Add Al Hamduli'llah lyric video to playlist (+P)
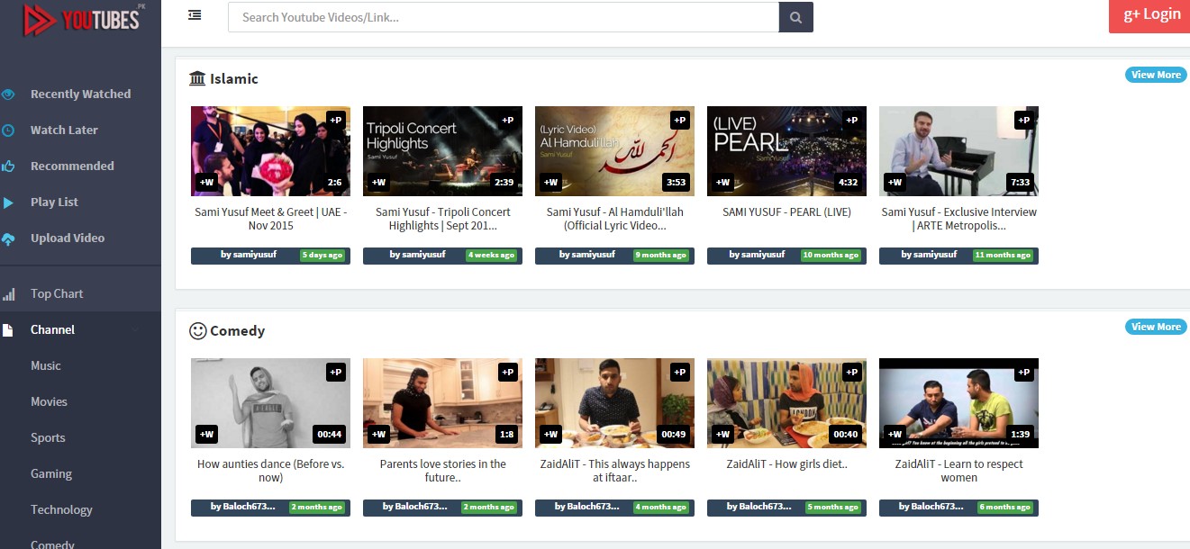1190x549 pixels. [x=680, y=120]
